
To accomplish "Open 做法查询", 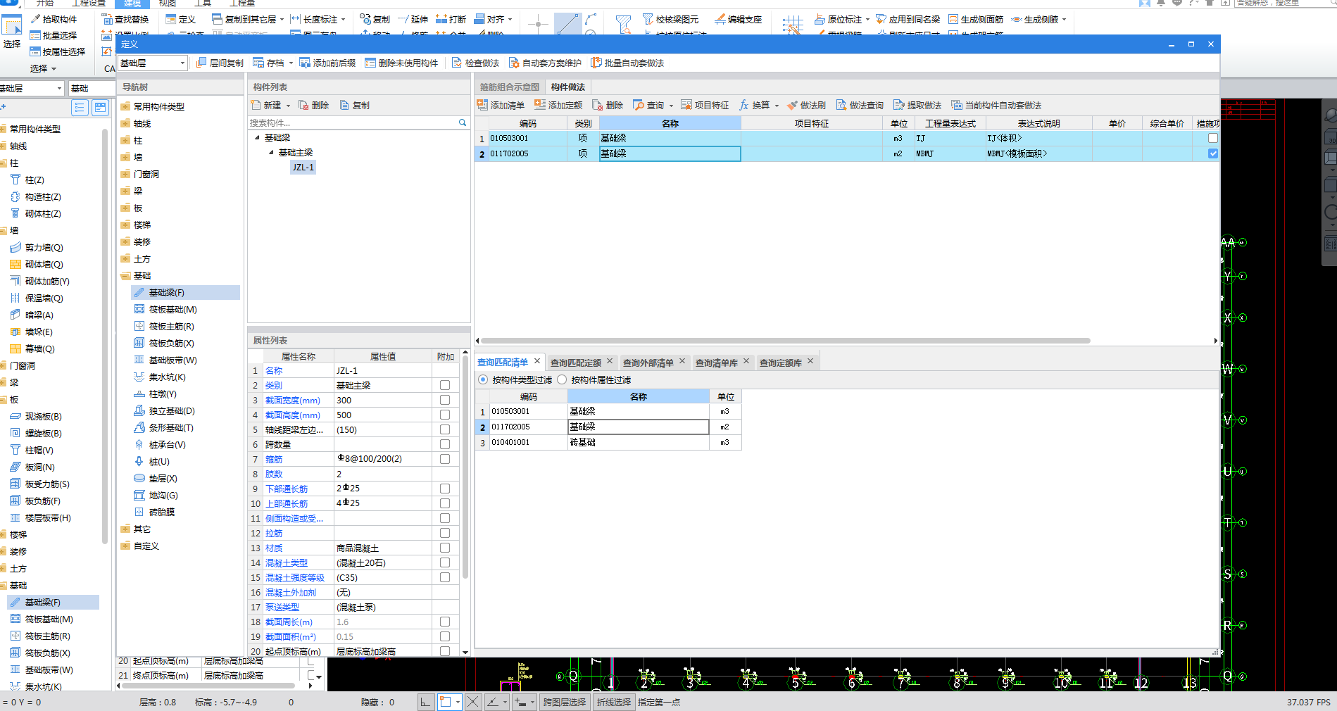I will click(860, 105).
